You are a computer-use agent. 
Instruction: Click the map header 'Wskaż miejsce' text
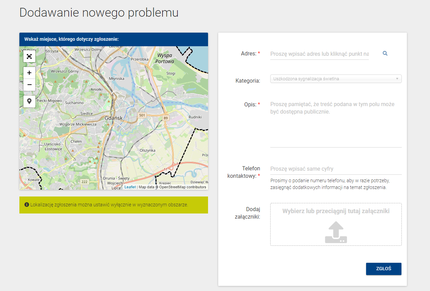(71, 39)
